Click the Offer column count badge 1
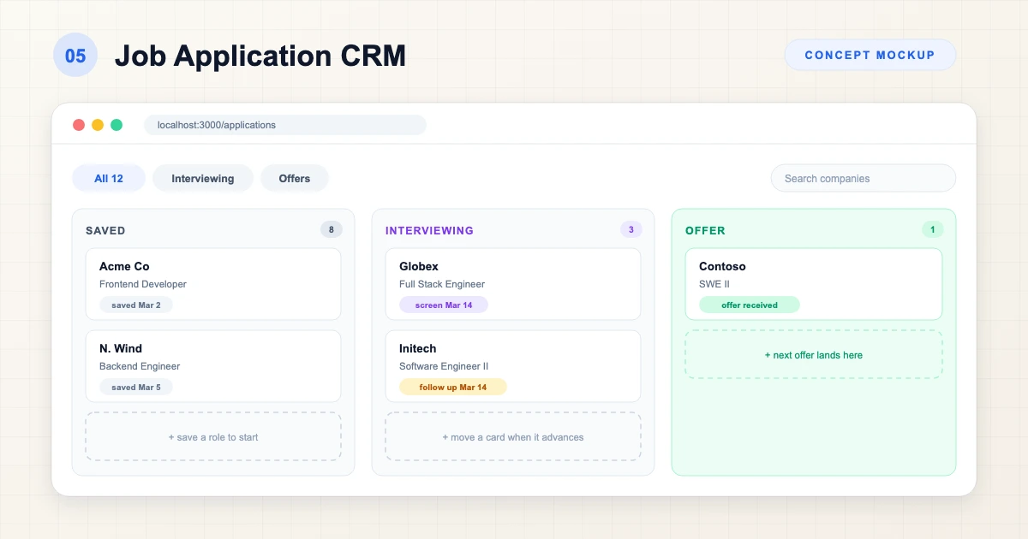 point(932,229)
